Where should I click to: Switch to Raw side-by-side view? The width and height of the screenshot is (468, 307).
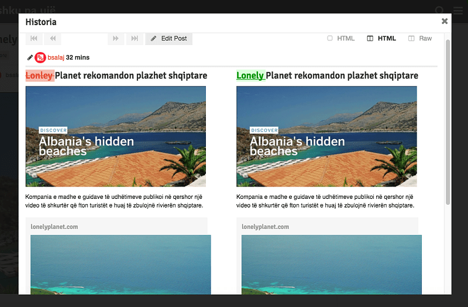coord(420,39)
